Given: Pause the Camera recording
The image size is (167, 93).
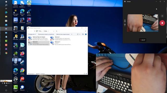Looking at the screenshot, I should tap(162, 16).
